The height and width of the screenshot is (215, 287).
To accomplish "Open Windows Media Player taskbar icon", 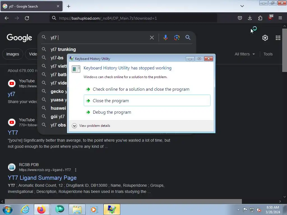I will tap(94, 209).
